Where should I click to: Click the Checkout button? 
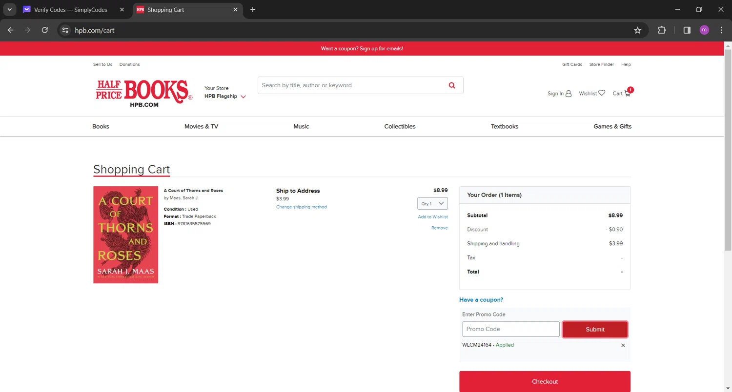click(545, 381)
